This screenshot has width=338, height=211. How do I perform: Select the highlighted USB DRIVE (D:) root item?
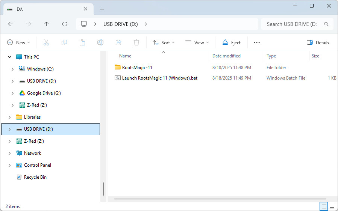coord(51,129)
